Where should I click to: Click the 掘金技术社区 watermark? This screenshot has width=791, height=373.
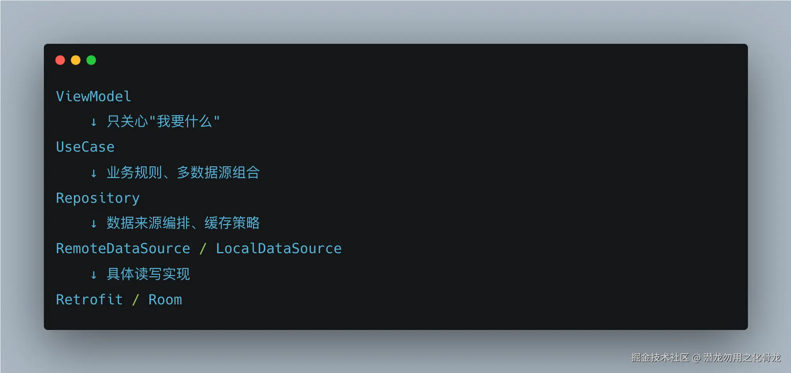(660, 357)
